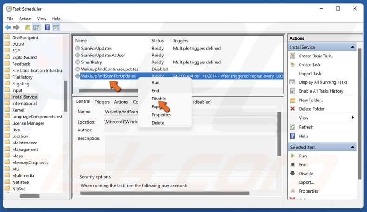Viewport: 367px width, 212px height.
Task: Switch to the General tab
Action: point(83,101)
